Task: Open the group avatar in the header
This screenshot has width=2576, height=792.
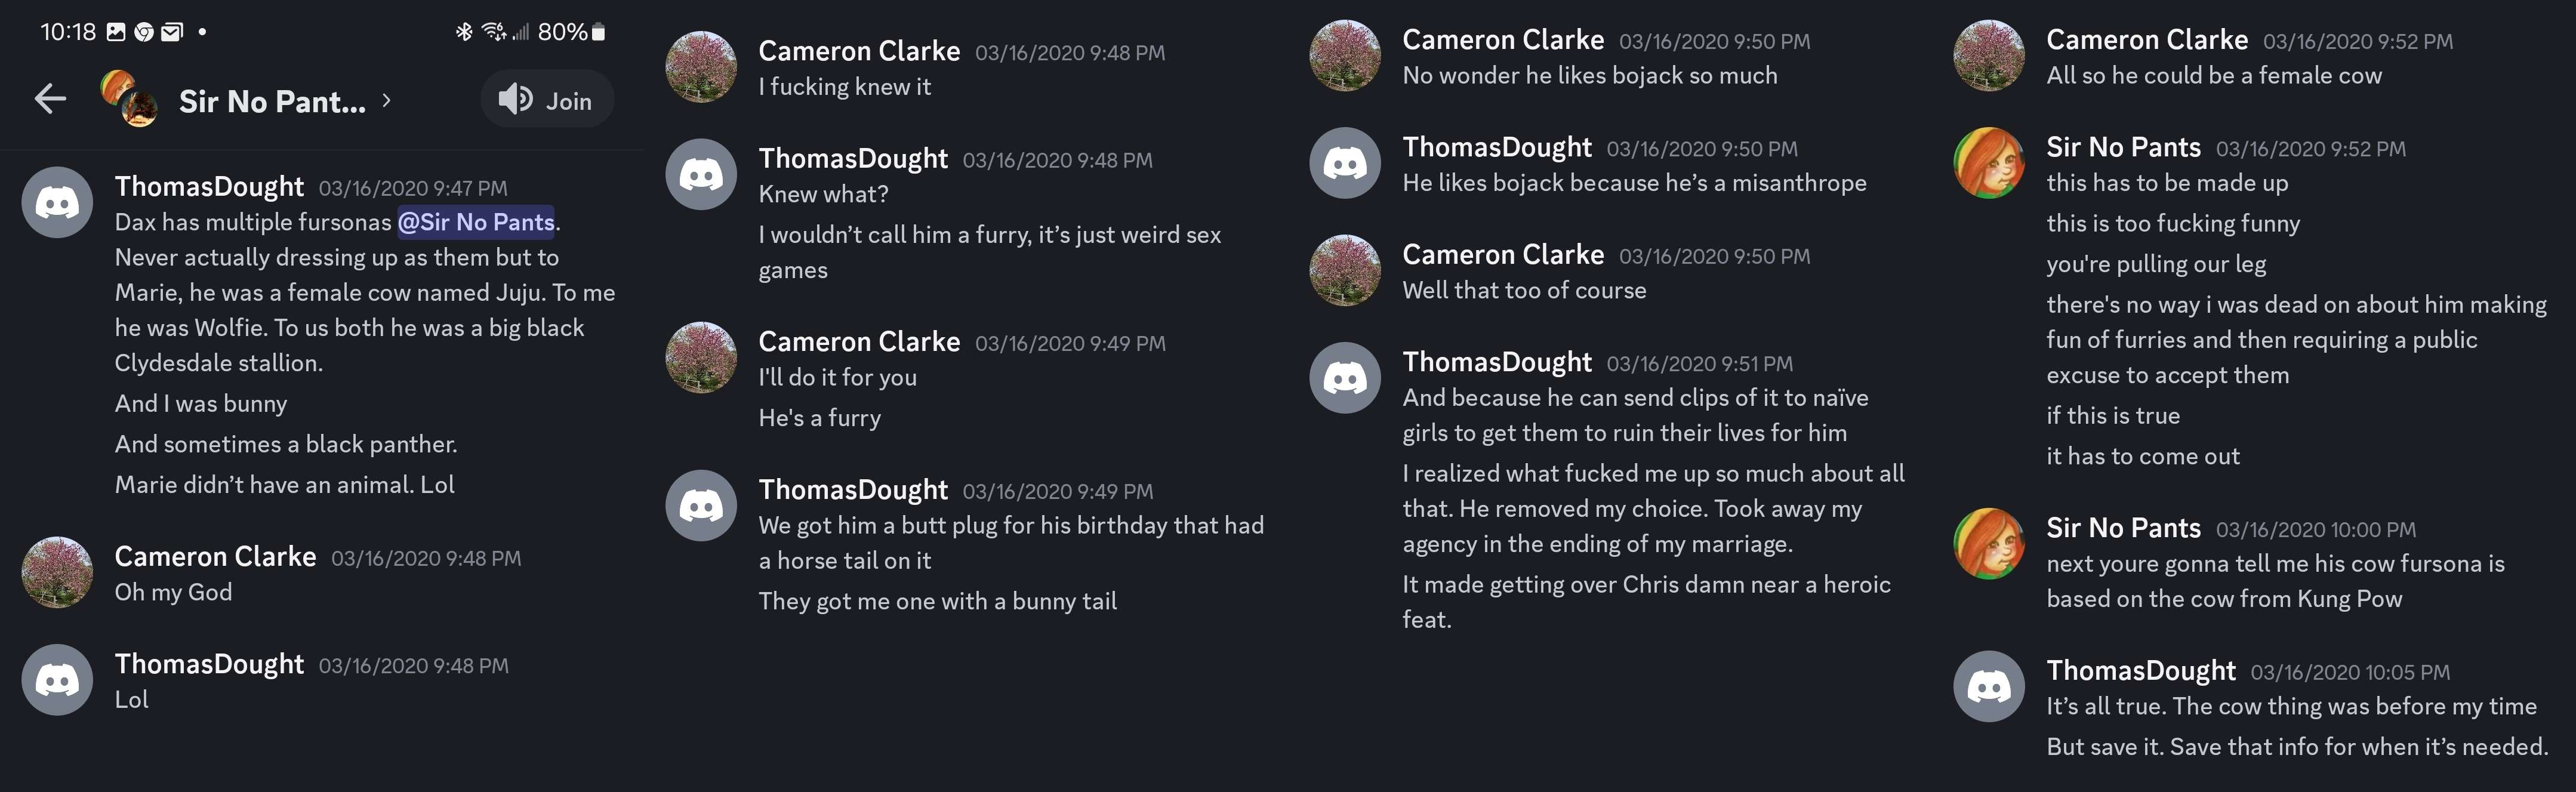Action: [129, 98]
